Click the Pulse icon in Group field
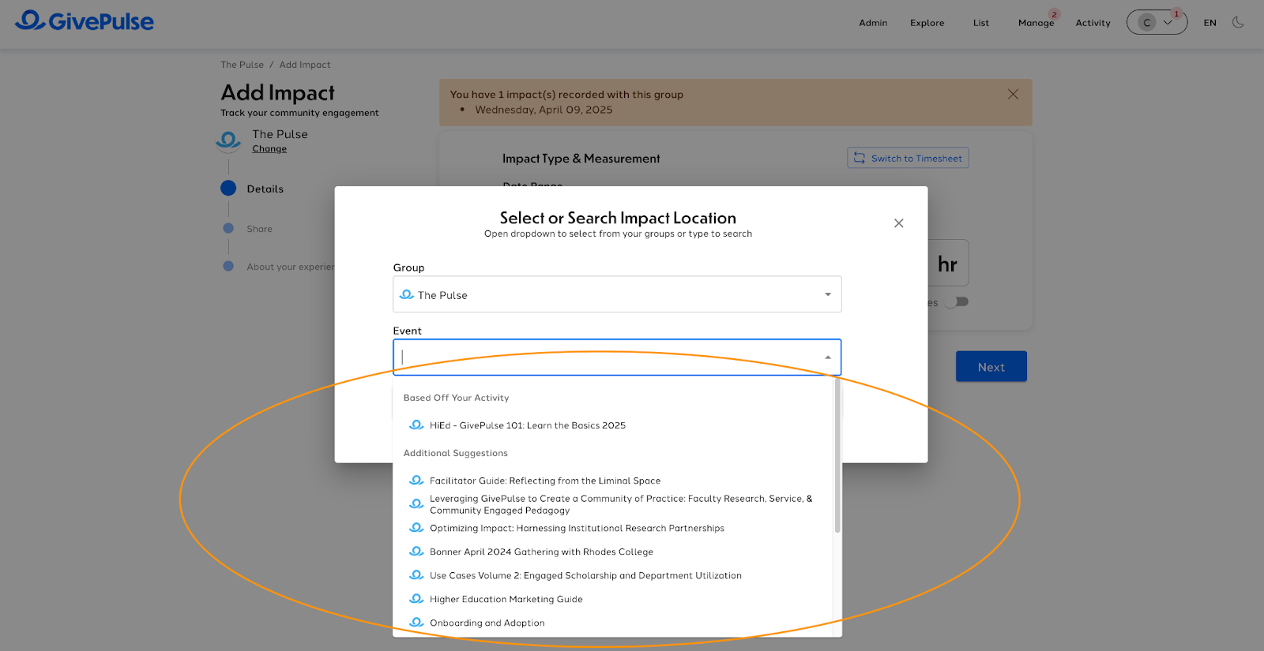Screen dimensions: 1264x651 click(407, 294)
